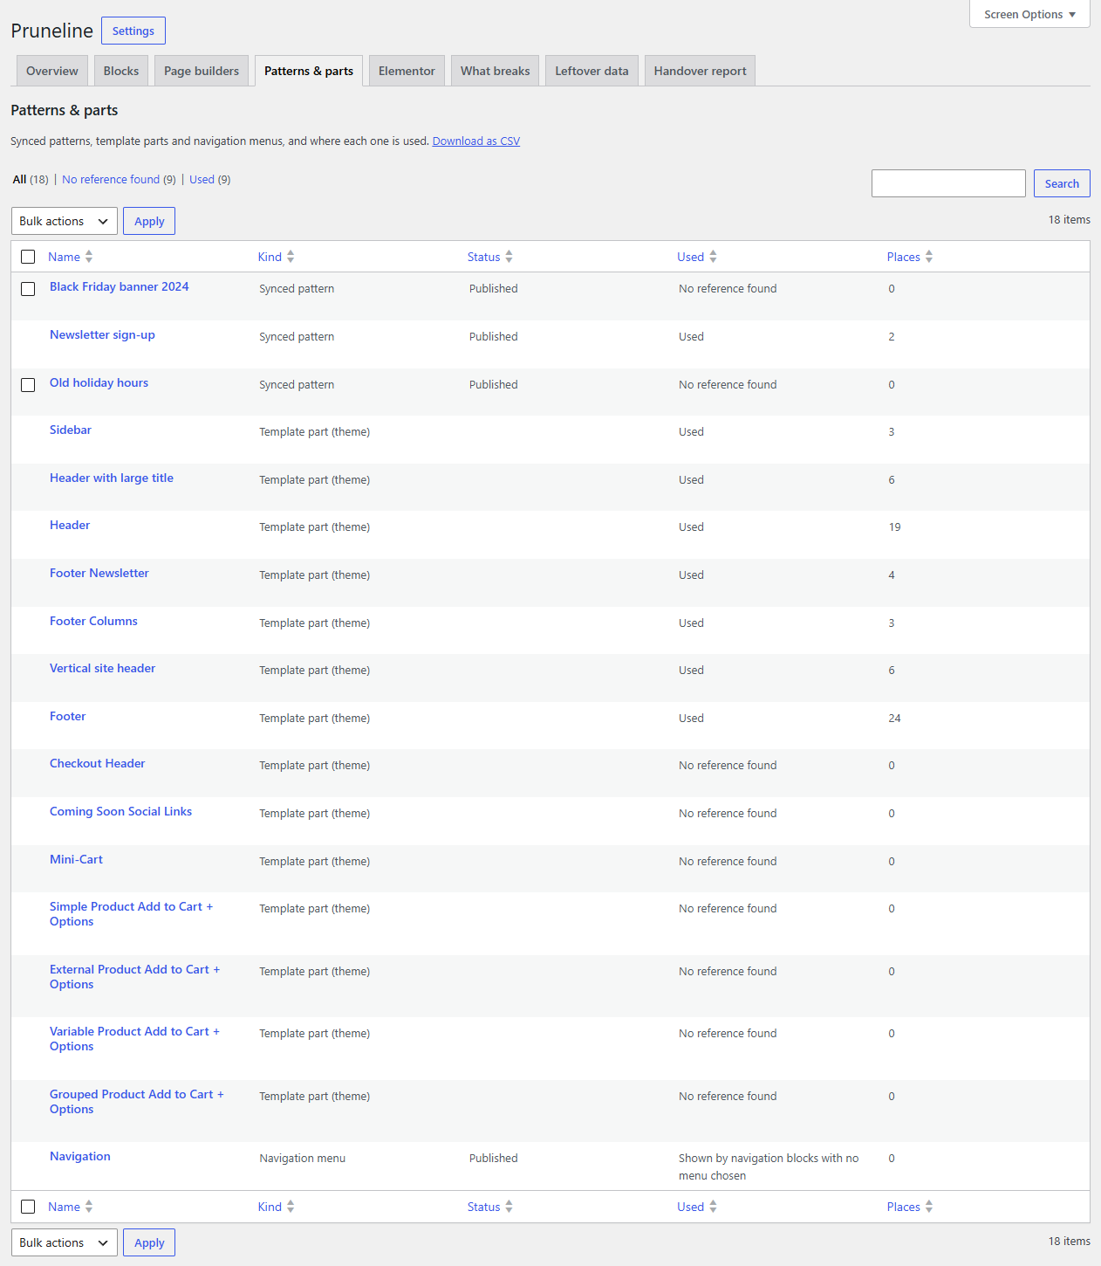This screenshot has width=1101, height=1266.
Task: Open External Product Add to Cart + Options
Action: [x=134, y=977]
